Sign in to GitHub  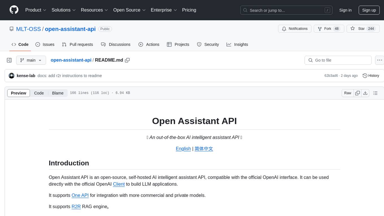pyautogui.click(x=345, y=10)
